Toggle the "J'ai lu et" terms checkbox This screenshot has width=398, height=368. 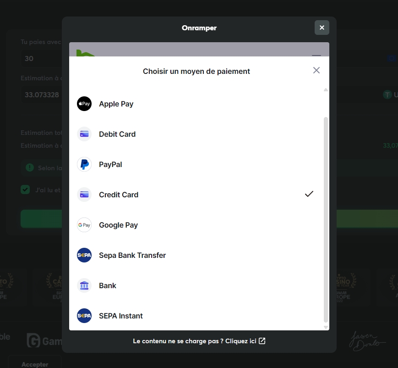(x=25, y=190)
